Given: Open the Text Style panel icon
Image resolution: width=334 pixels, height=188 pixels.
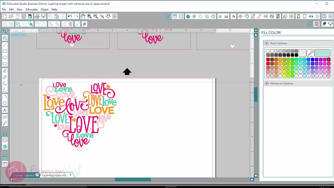Looking at the screenshot, I should pos(233,16).
